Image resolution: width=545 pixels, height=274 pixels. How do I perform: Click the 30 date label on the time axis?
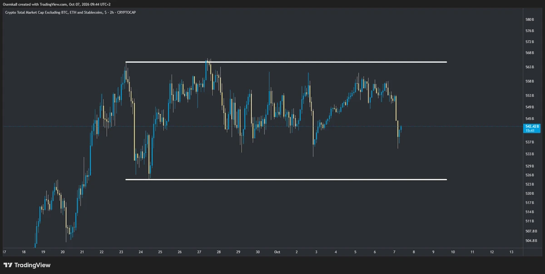click(x=258, y=252)
